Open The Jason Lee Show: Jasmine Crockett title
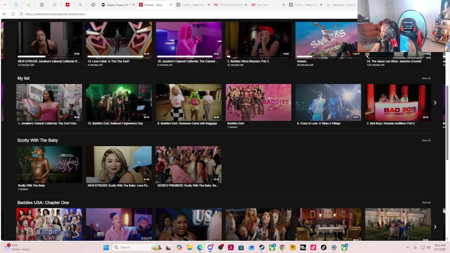Screen dimensions: 450x253 (x=394, y=61)
